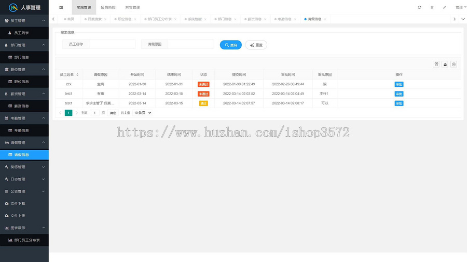The image size is (467, 262).
Task: Open the 薪资信息 page tab
Action: click(253, 19)
